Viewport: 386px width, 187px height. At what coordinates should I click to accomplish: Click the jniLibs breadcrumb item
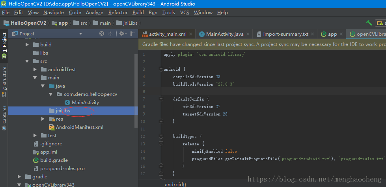pyautogui.click(x=127, y=23)
